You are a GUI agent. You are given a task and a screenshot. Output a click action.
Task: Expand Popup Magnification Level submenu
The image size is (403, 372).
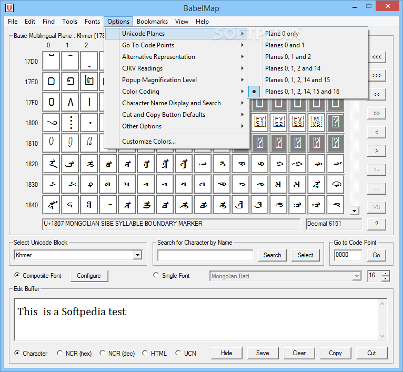tap(177, 80)
